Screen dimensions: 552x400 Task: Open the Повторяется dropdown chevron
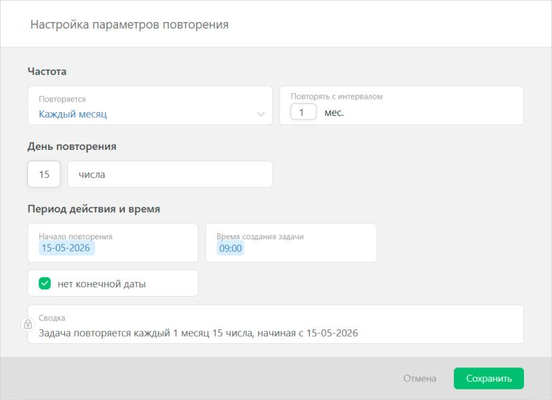point(261,114)
